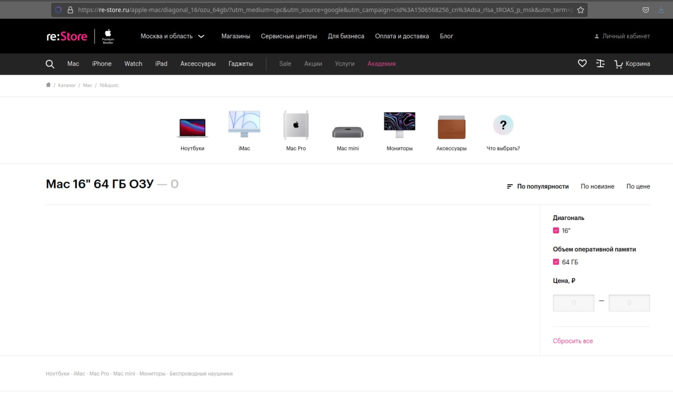Open the Сервисные центры link

pyautogui.click(x=289, y=36)
